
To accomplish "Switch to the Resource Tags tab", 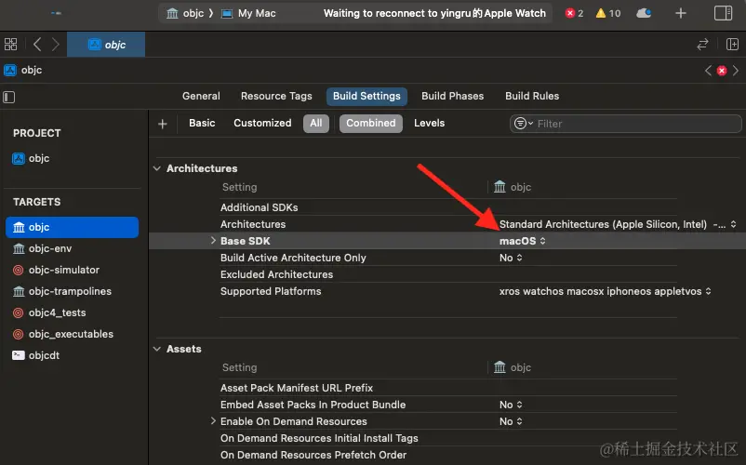I will point(276,96).
